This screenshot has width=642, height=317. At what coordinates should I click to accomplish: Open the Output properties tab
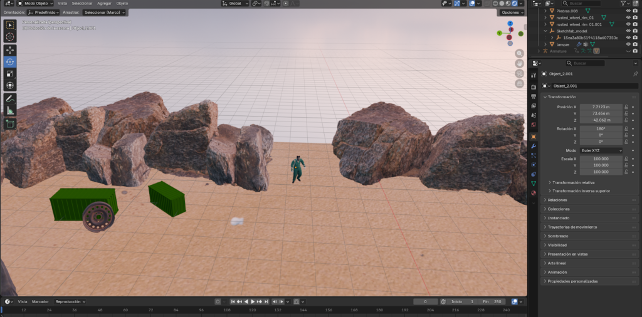coord(534,96)
